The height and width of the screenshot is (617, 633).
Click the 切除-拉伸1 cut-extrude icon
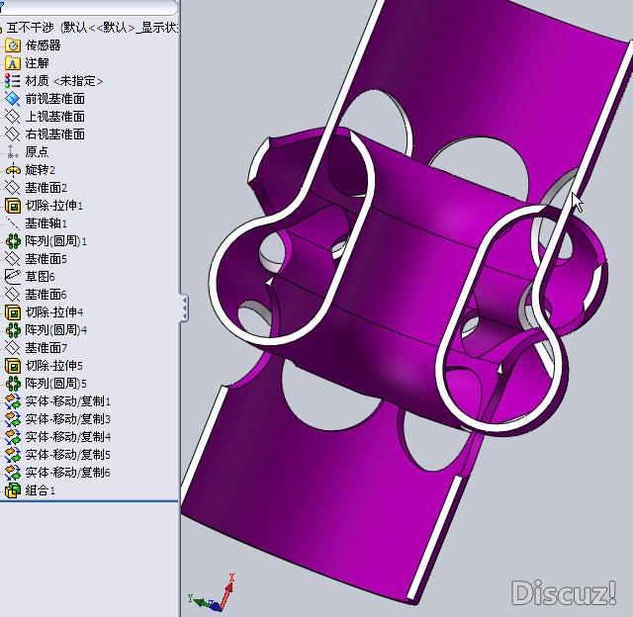(13, 206)
